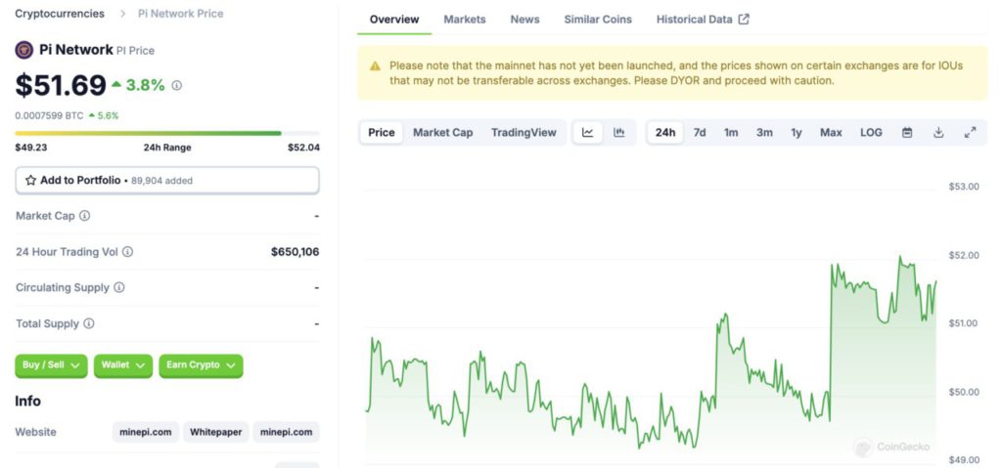The image size is (1002, 468).
Task: Switch to candlestick chart icon
Action: point(619,133)
